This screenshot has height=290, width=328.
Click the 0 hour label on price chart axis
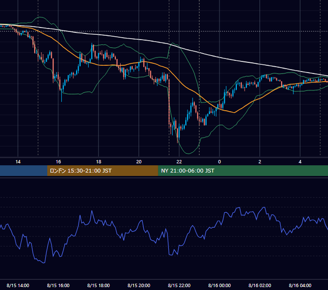[x=219, y=162]
